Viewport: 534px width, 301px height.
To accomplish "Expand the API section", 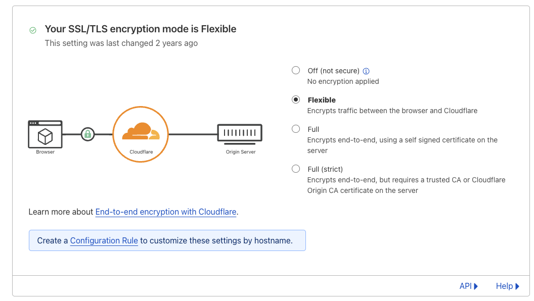I will pos(469,286).
